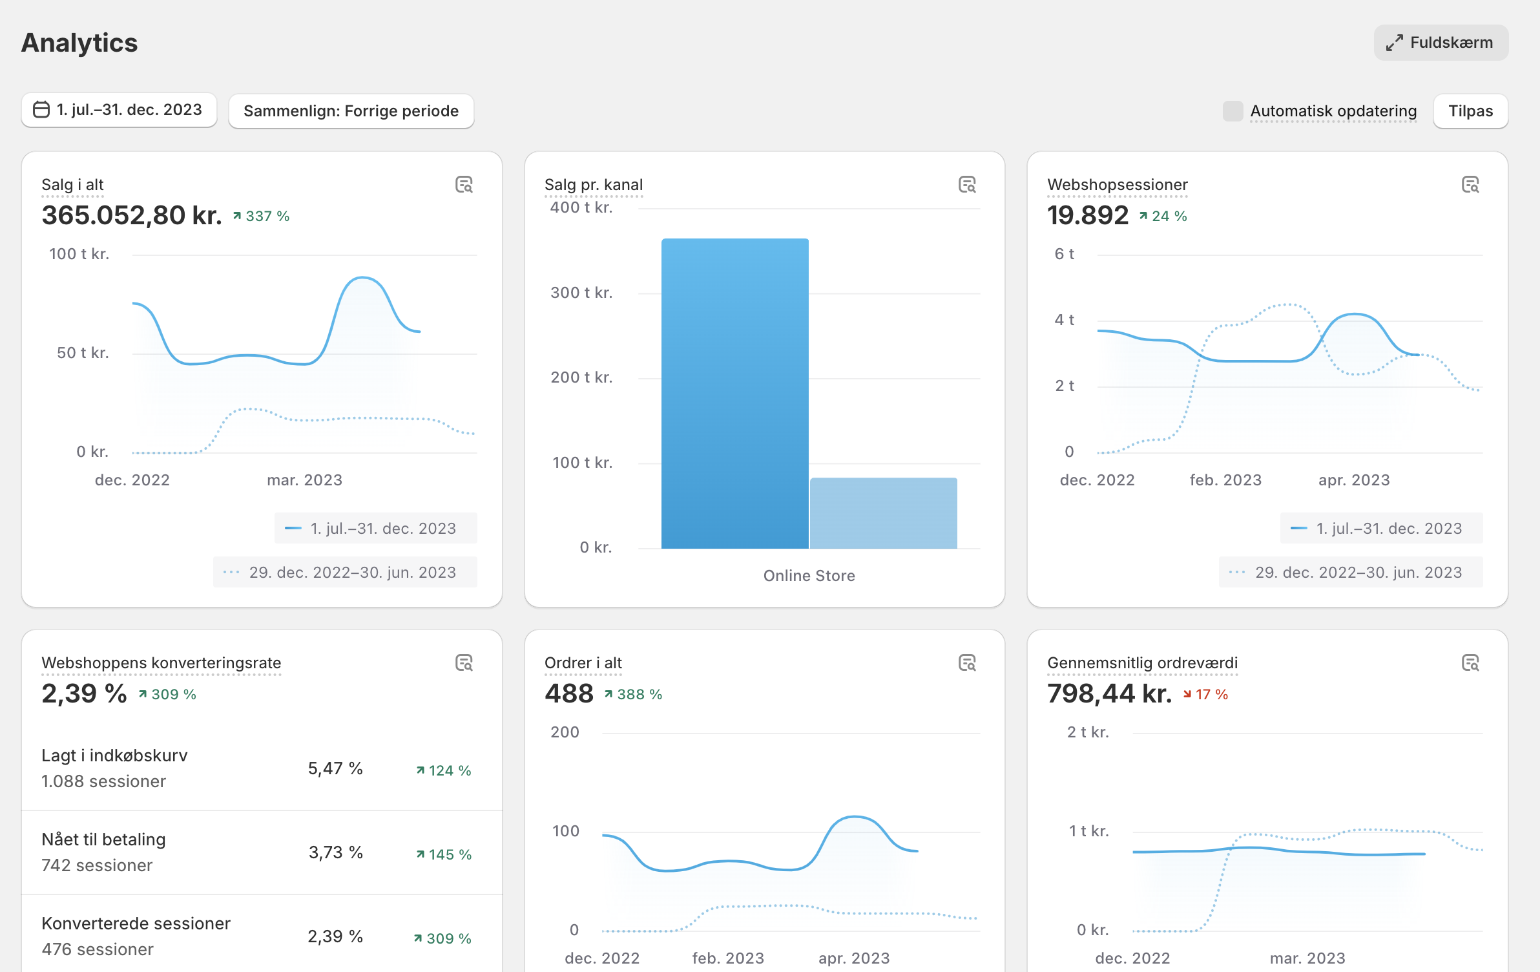Image resolution: width=1540 pixels, height=972 pixels.
Task: Open report icon on Webshoppens konverteringsrate card
Action: tap(464, 663)
